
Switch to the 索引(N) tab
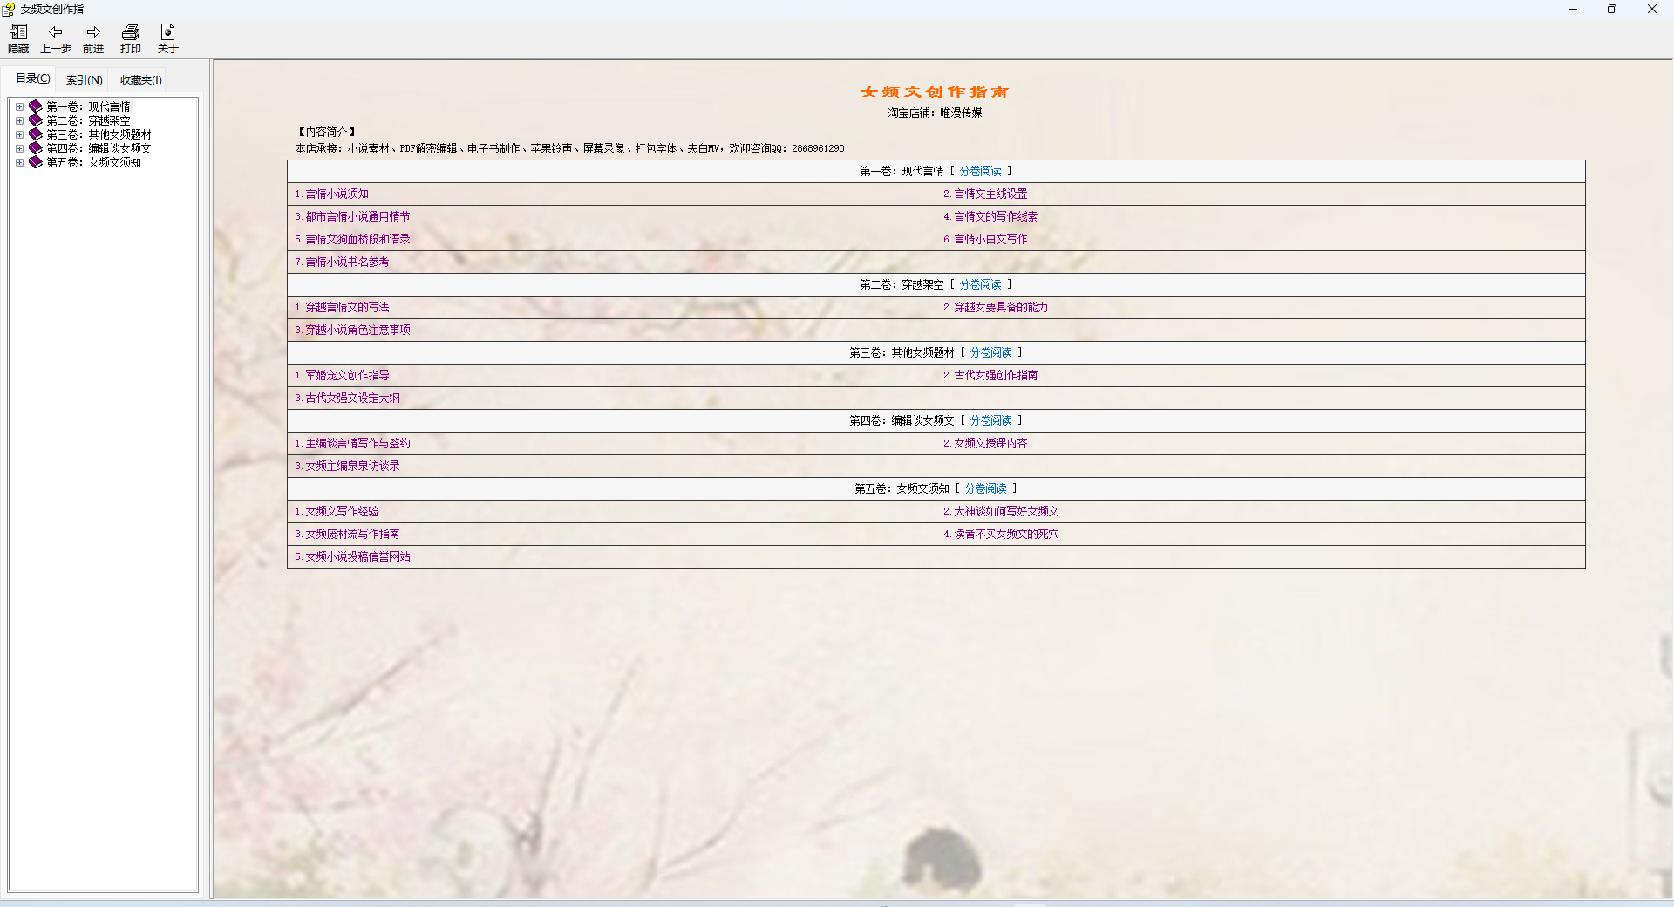85,80
